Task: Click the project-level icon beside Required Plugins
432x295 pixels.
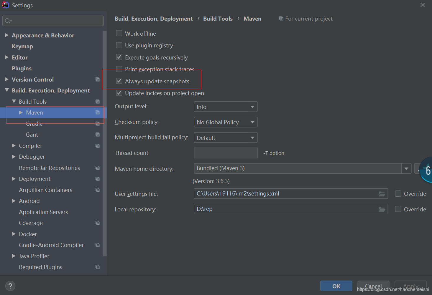Action: tap(98, 267)
